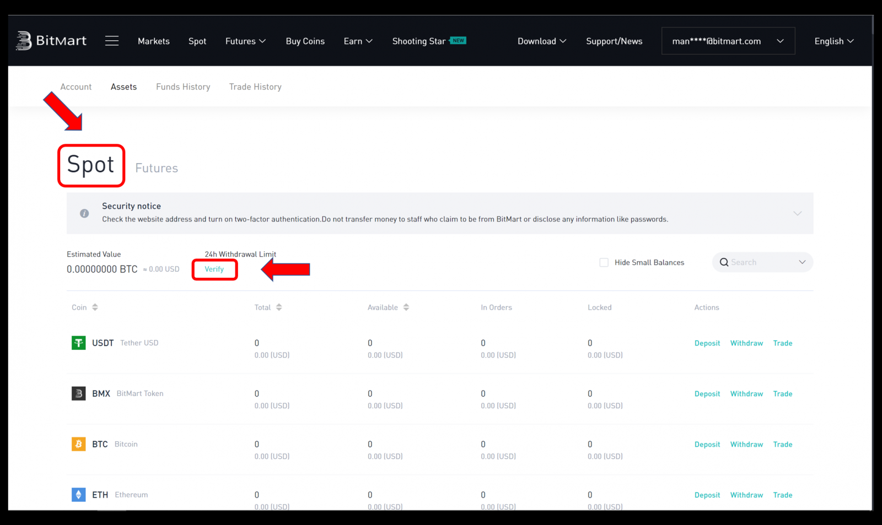Expand the security notice details chevron
The height and width of the screenshot is (525, 882).
797,213
